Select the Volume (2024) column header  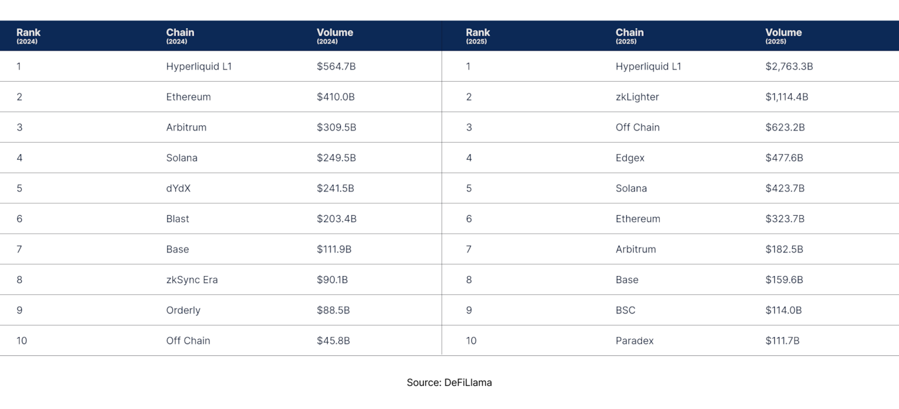point(335,36)
